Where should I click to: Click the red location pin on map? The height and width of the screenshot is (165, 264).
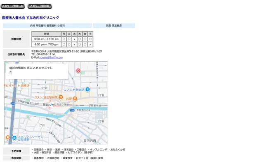(78, 71)
